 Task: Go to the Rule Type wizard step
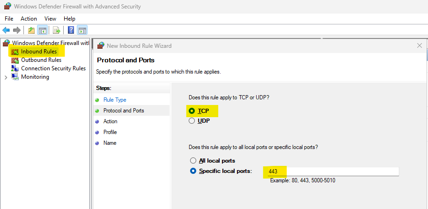[x=115, y=100]
